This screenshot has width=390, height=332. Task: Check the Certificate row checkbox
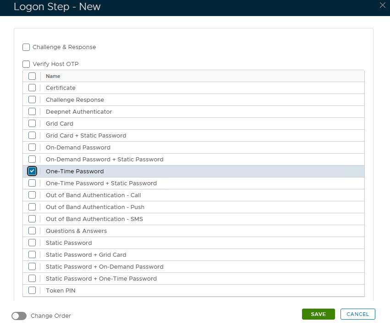[32, 88]
